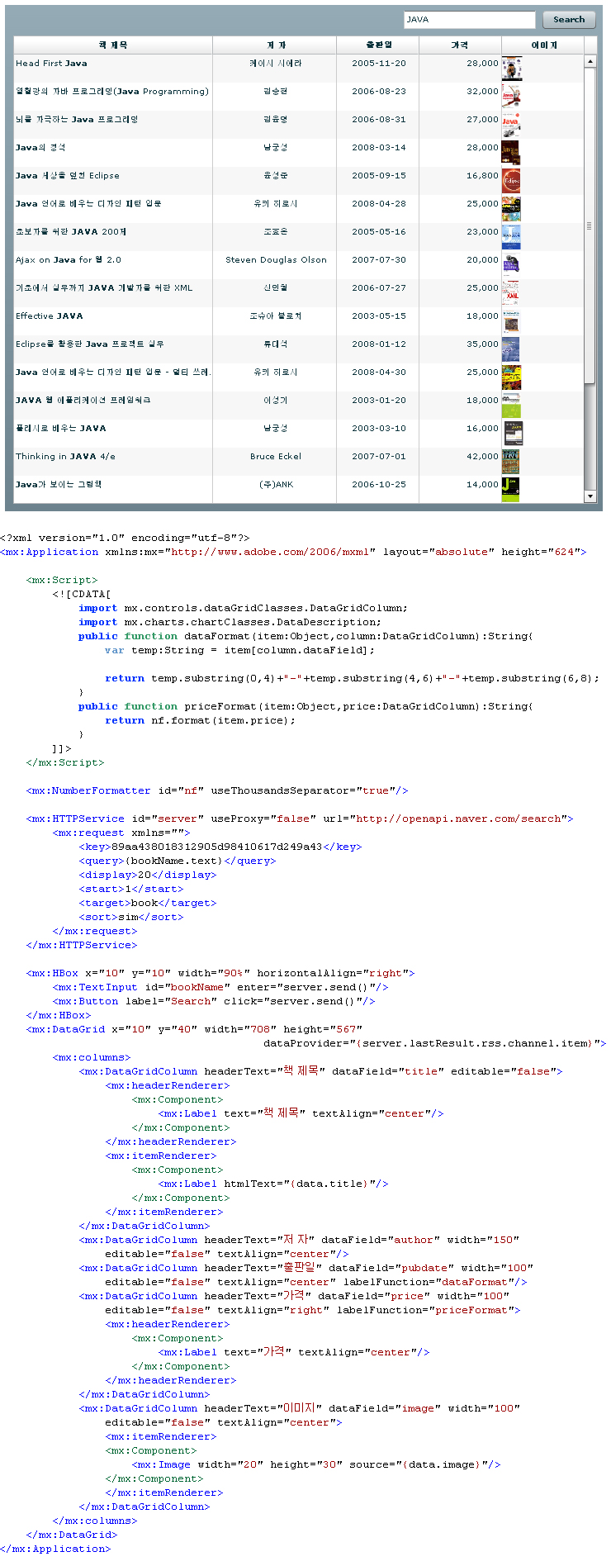Click cover thumbnail in the 35,000 price row
Viewport: 611px width, 1566px height.
tap(511, 349)
